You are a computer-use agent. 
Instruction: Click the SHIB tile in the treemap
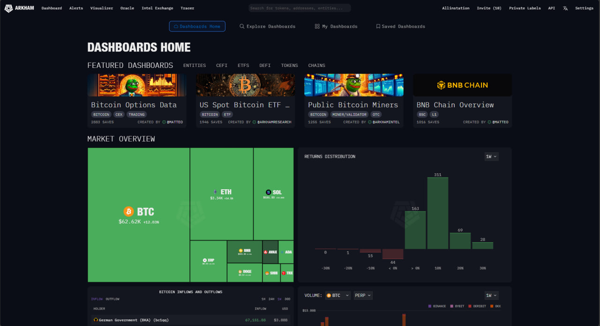[x=271, y=273]
